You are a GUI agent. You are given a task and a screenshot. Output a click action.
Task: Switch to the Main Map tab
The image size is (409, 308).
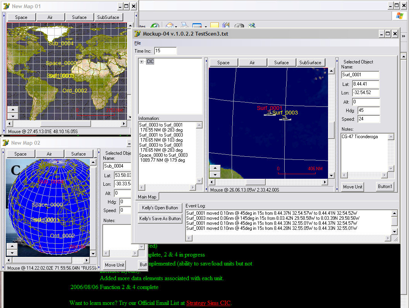pyautogui.click(x=147, y=197)
